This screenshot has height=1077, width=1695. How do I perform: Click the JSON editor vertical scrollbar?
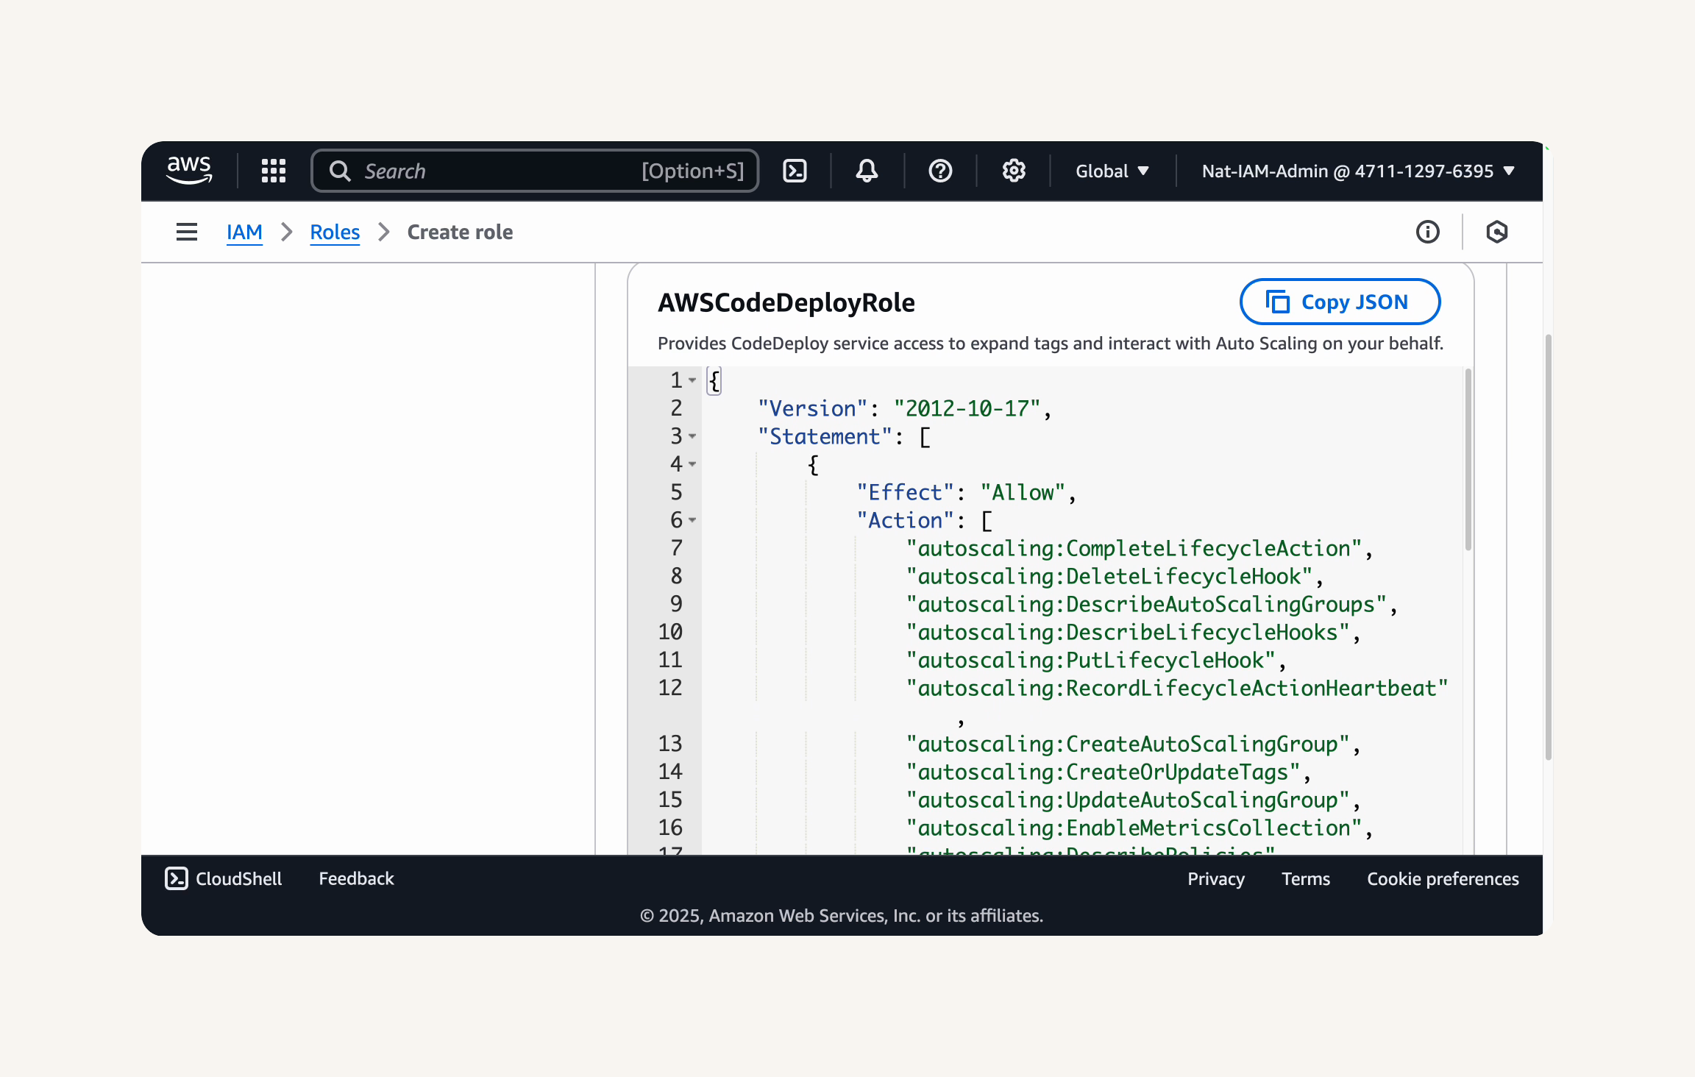(1468, 460)
